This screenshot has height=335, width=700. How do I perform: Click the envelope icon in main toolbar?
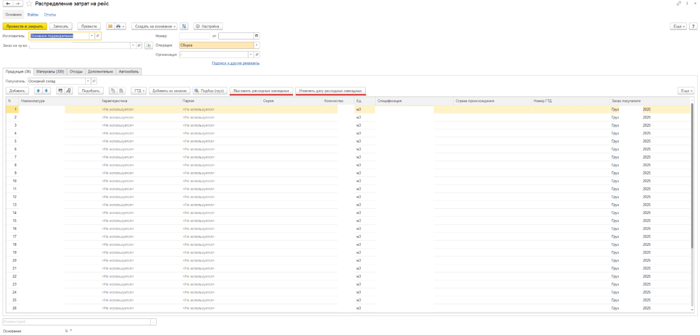pyautogui.click(x=110, y=27)
